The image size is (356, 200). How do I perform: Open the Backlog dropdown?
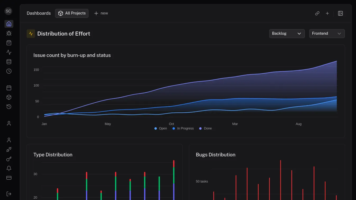pyautogui.click(x=287, y=34)
